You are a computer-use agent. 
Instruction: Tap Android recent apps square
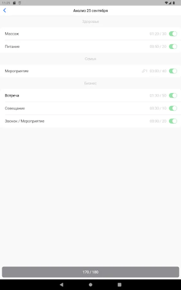120,285
